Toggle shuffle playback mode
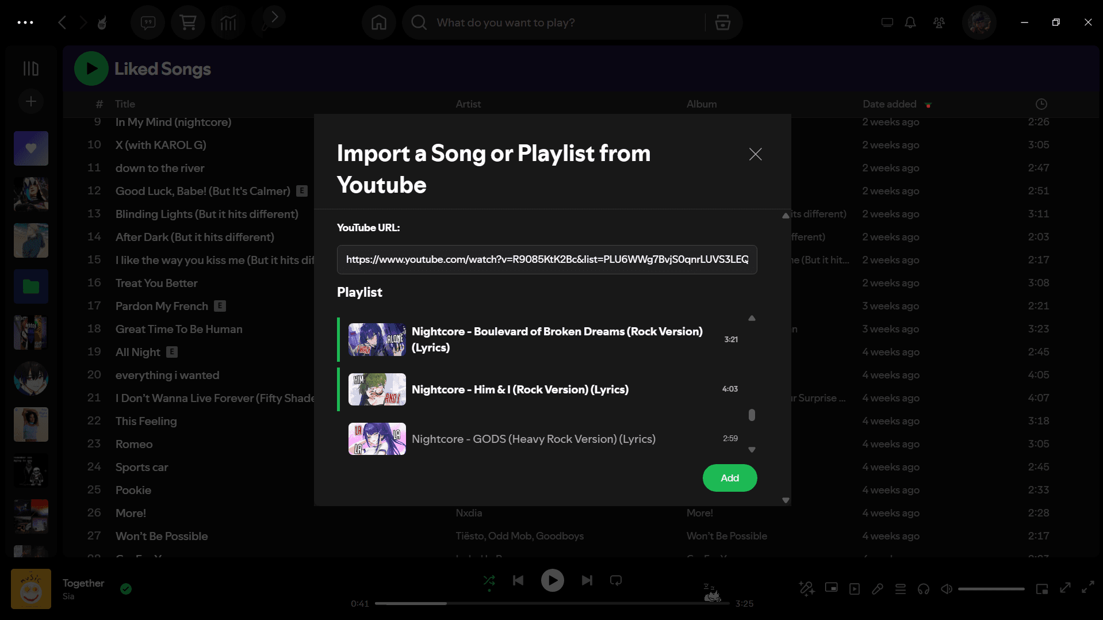Screen dimensions: 1103x620 pos(489,580)
